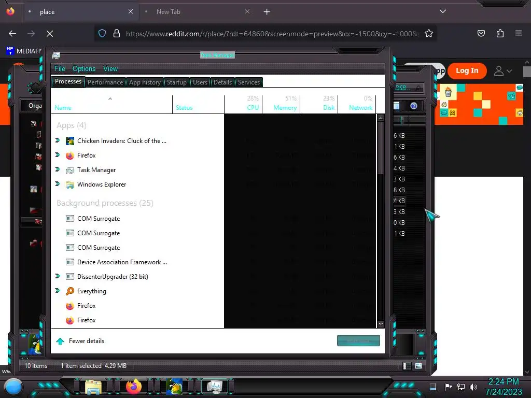Screen dimensions: 531x398
Task: Open the Firefox application menu (hamburger icon)
Action: coord(518,33)
